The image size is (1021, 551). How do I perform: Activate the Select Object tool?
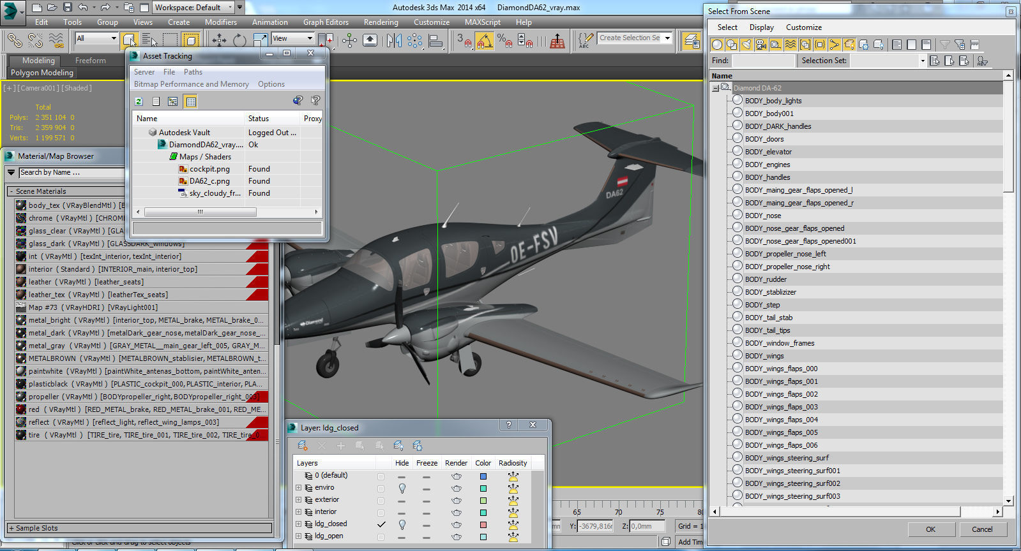point(129,40)
